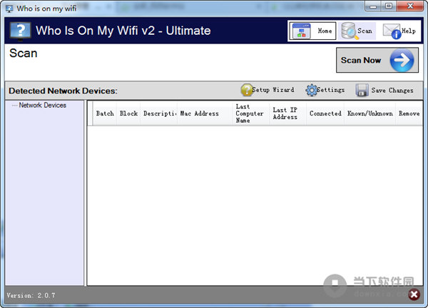Click the blue arrow on Scan Now
This screenshot has width=428, height=308.
pyautogui.click(x=402, y=60)
